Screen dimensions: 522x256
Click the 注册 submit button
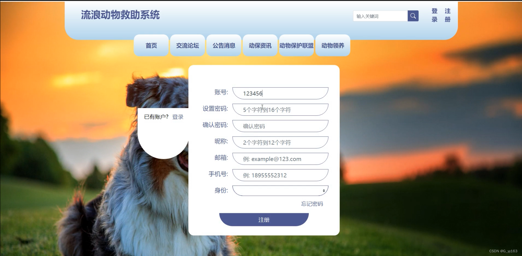tap(264, 220)
